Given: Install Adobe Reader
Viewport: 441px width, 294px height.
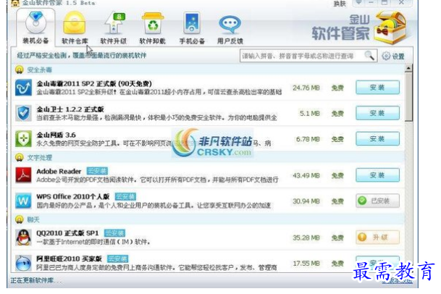Looking at the screenshot, I should click(x=377, y=175).
